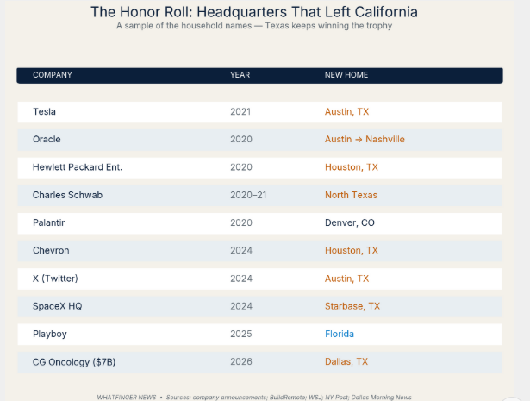Click Austin, TX in the Tesla row
The image size is (530, 401).
coord(346,111)
